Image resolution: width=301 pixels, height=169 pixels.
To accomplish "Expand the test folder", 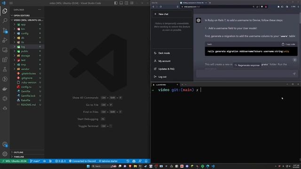I will click(27, 60).
